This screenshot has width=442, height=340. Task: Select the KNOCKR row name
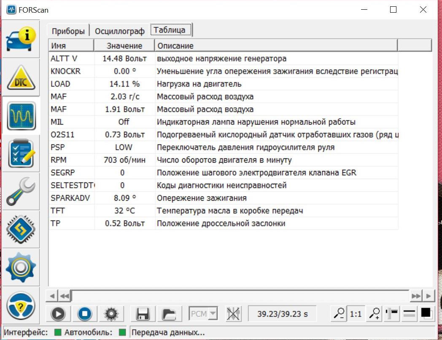(x=66, y=71)
